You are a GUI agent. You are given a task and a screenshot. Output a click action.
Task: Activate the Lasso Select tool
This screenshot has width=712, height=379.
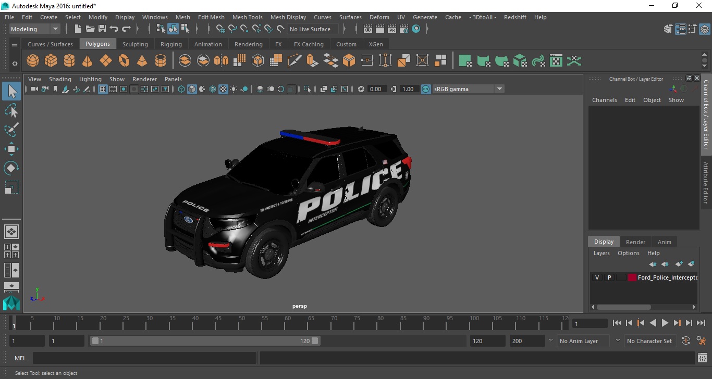point(11,110)
